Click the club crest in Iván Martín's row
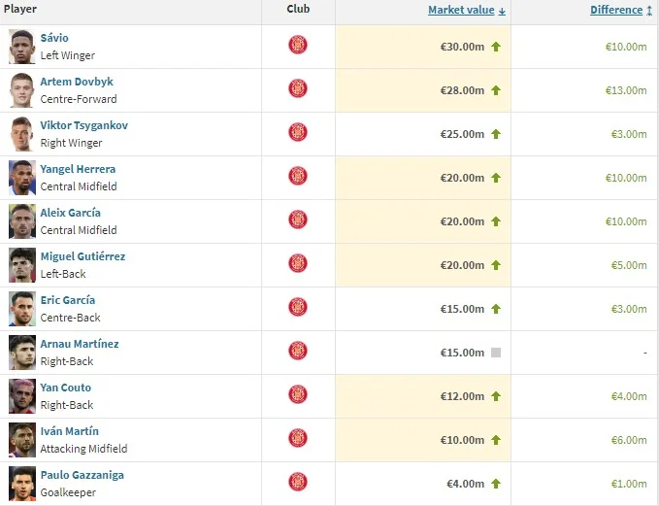This screenshot has width=659, height=506. pos(298,439)
